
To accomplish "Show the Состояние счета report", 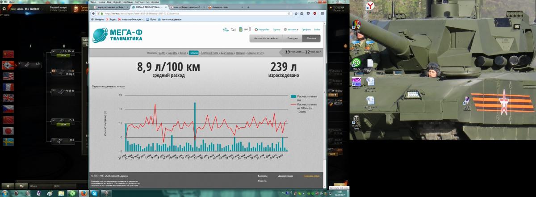I will 209,53.
